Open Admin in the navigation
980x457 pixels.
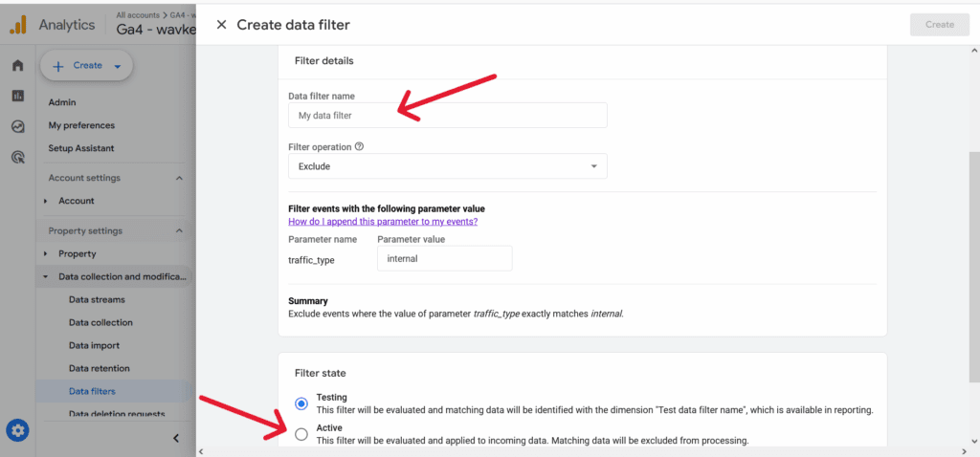coord(62,102)
